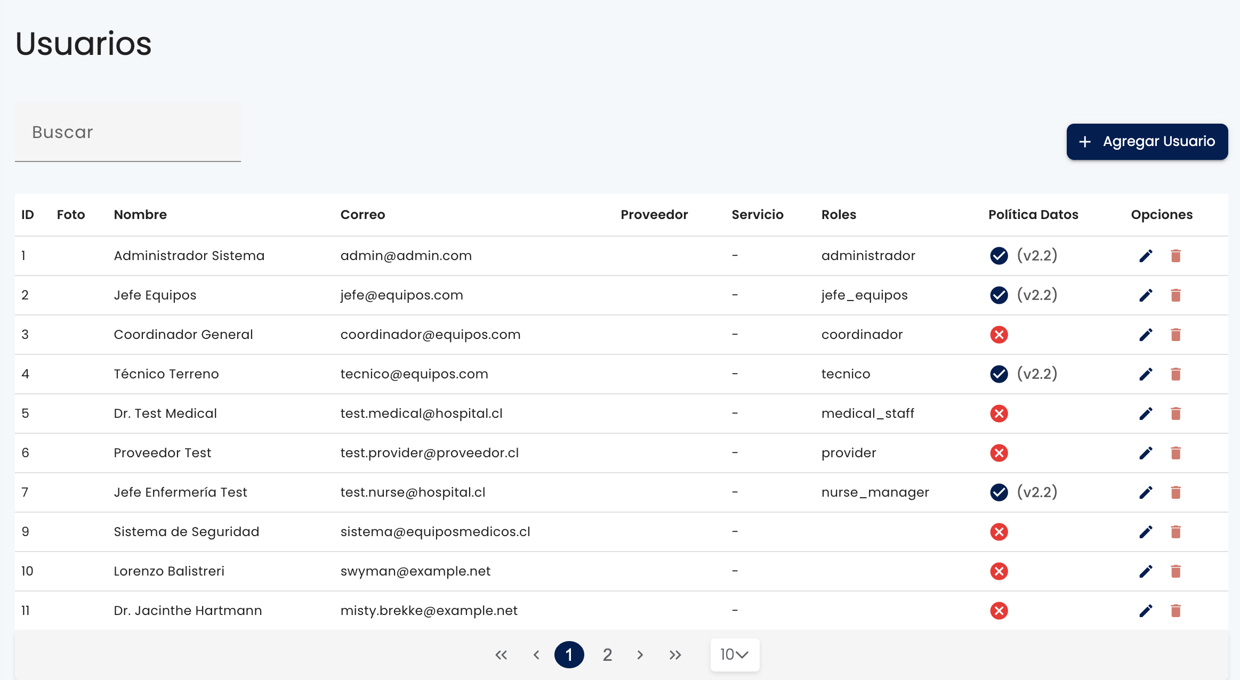
Task: Click the Roles column header
Action: pos(839,215)
